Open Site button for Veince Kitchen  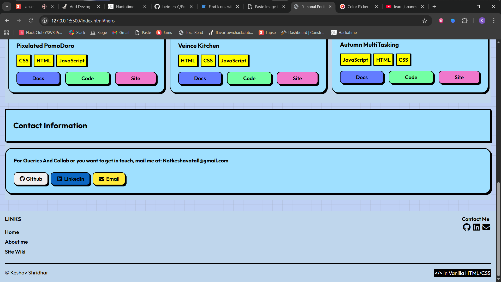(x=297, y=78)
